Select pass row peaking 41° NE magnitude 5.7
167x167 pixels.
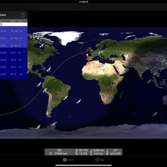coord(13,45)
